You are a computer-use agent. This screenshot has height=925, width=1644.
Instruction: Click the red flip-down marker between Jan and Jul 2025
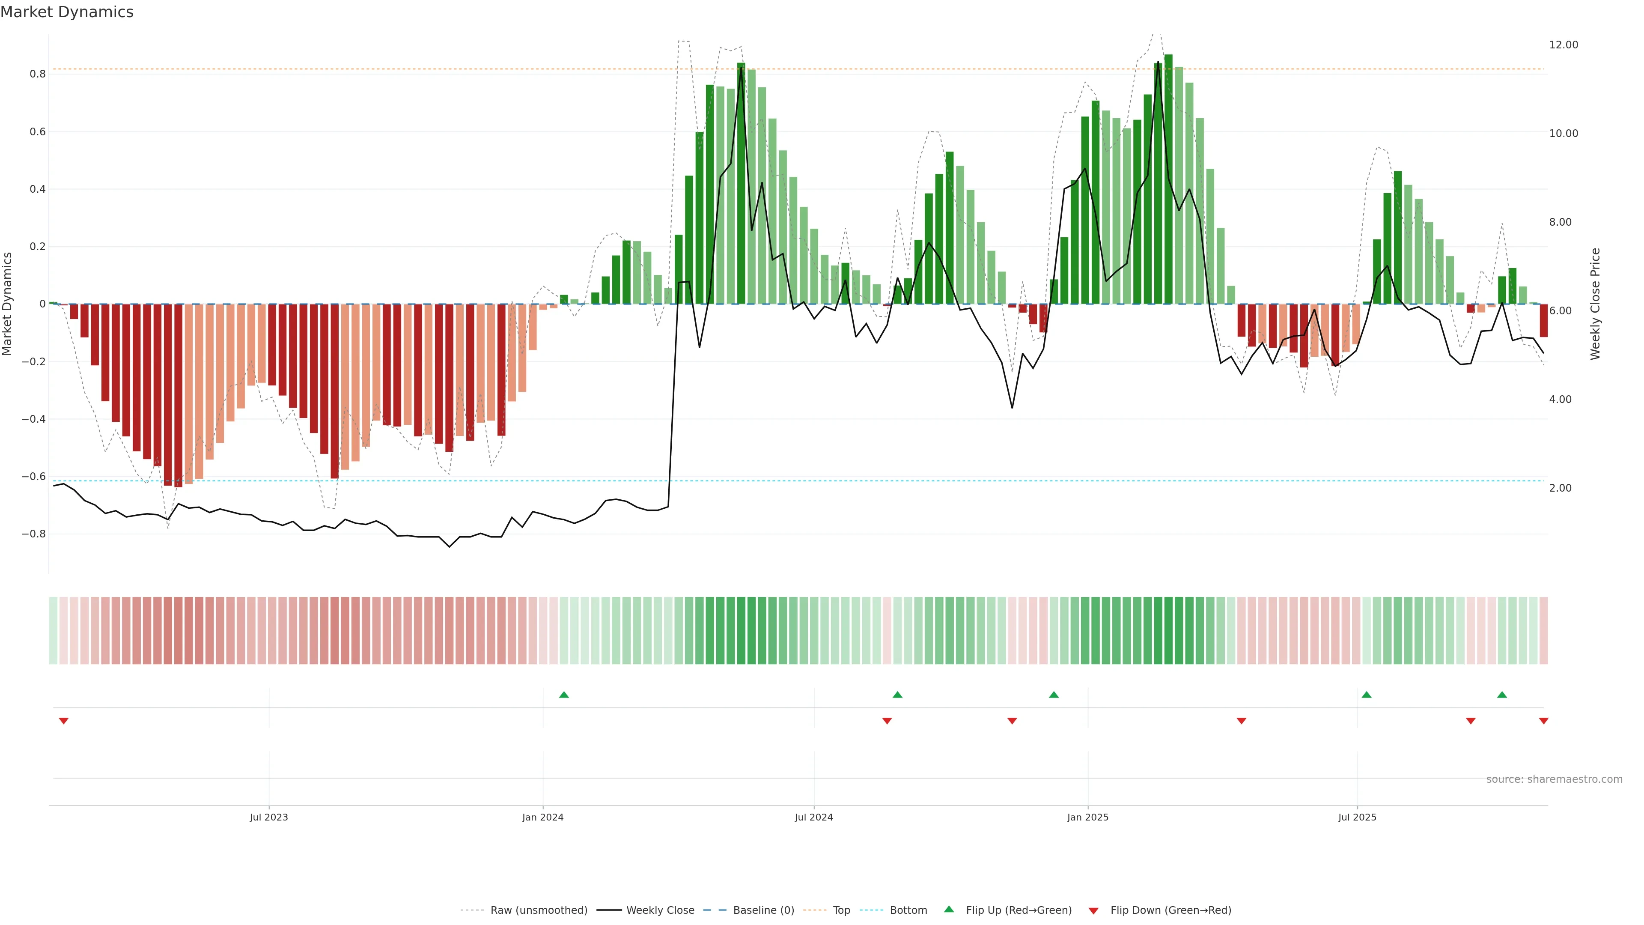click(1241, 721)
